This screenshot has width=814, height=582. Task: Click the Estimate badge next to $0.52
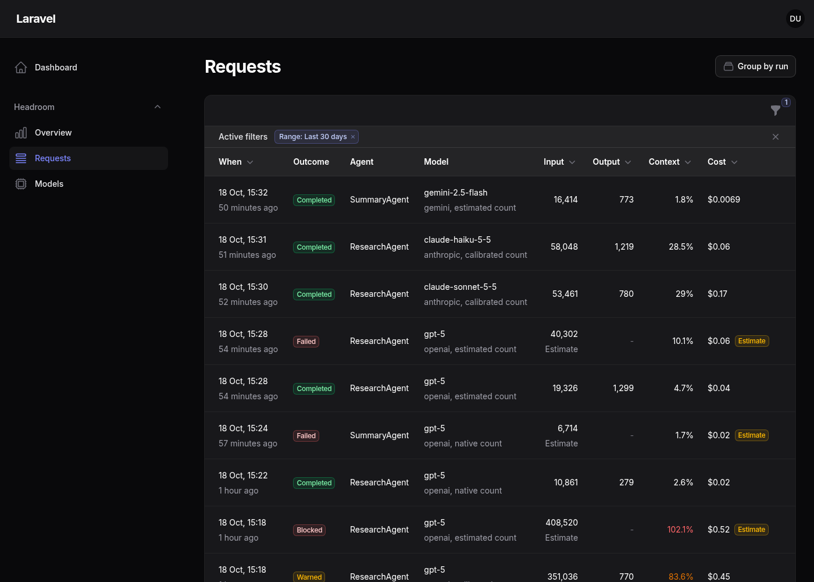(x=752, y=530)
